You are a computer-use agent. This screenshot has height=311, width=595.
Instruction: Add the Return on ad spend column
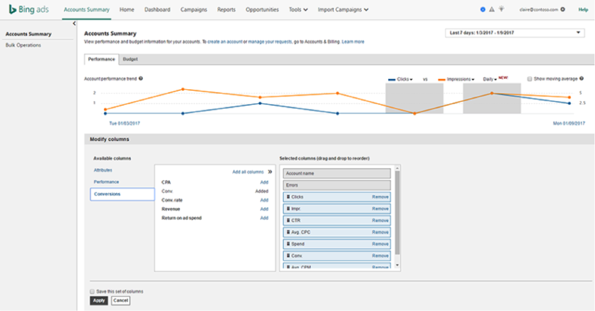click(x=264, y=218)
